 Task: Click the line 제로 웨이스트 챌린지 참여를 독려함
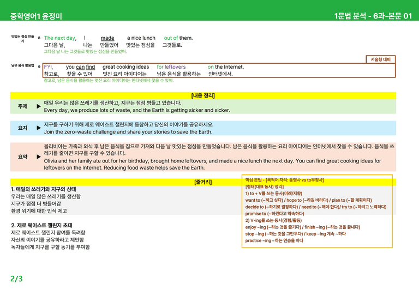[48, 232]
